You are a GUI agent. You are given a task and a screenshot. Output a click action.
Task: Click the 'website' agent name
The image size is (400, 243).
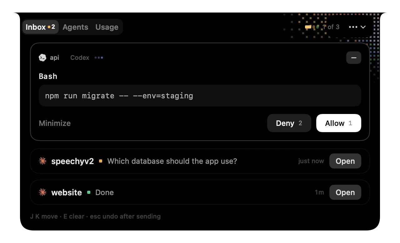point(67,192)
